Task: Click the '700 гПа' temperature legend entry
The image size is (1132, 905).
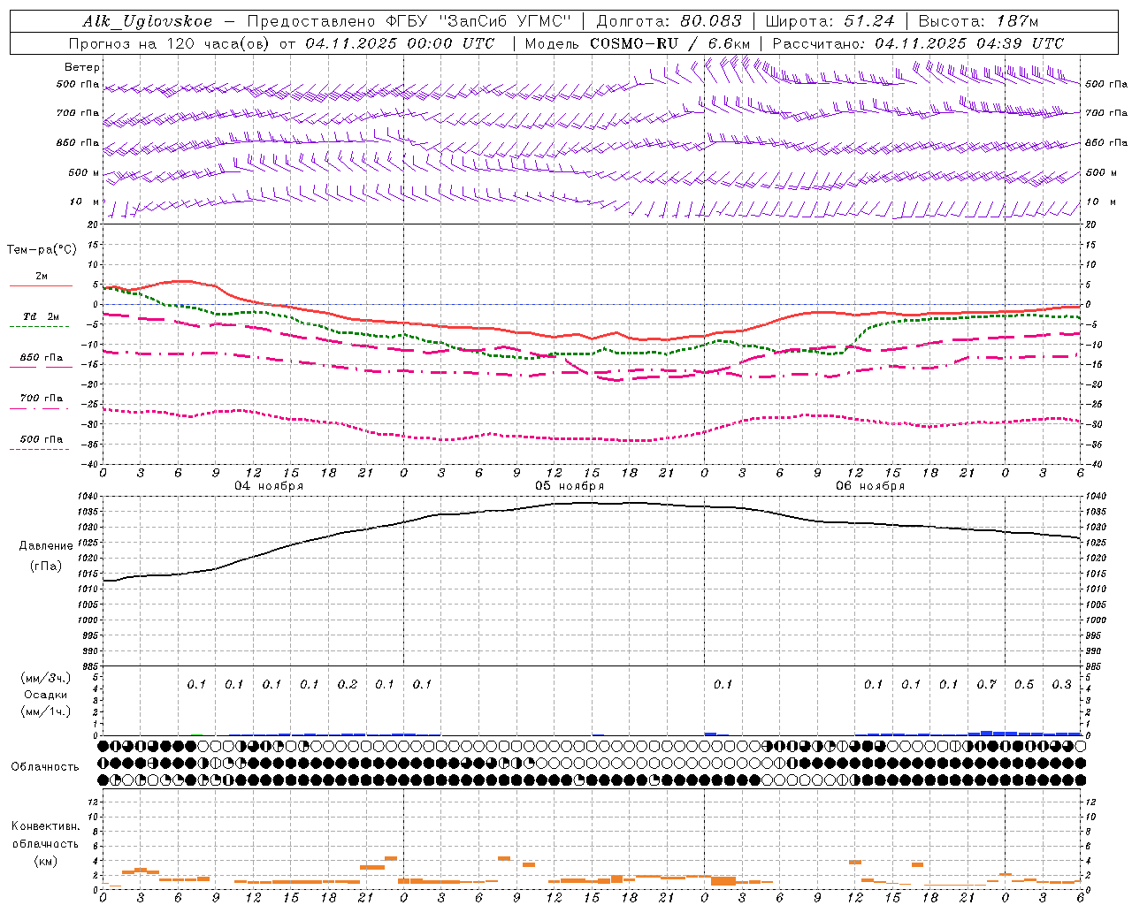Action: (x=42, y=398)
